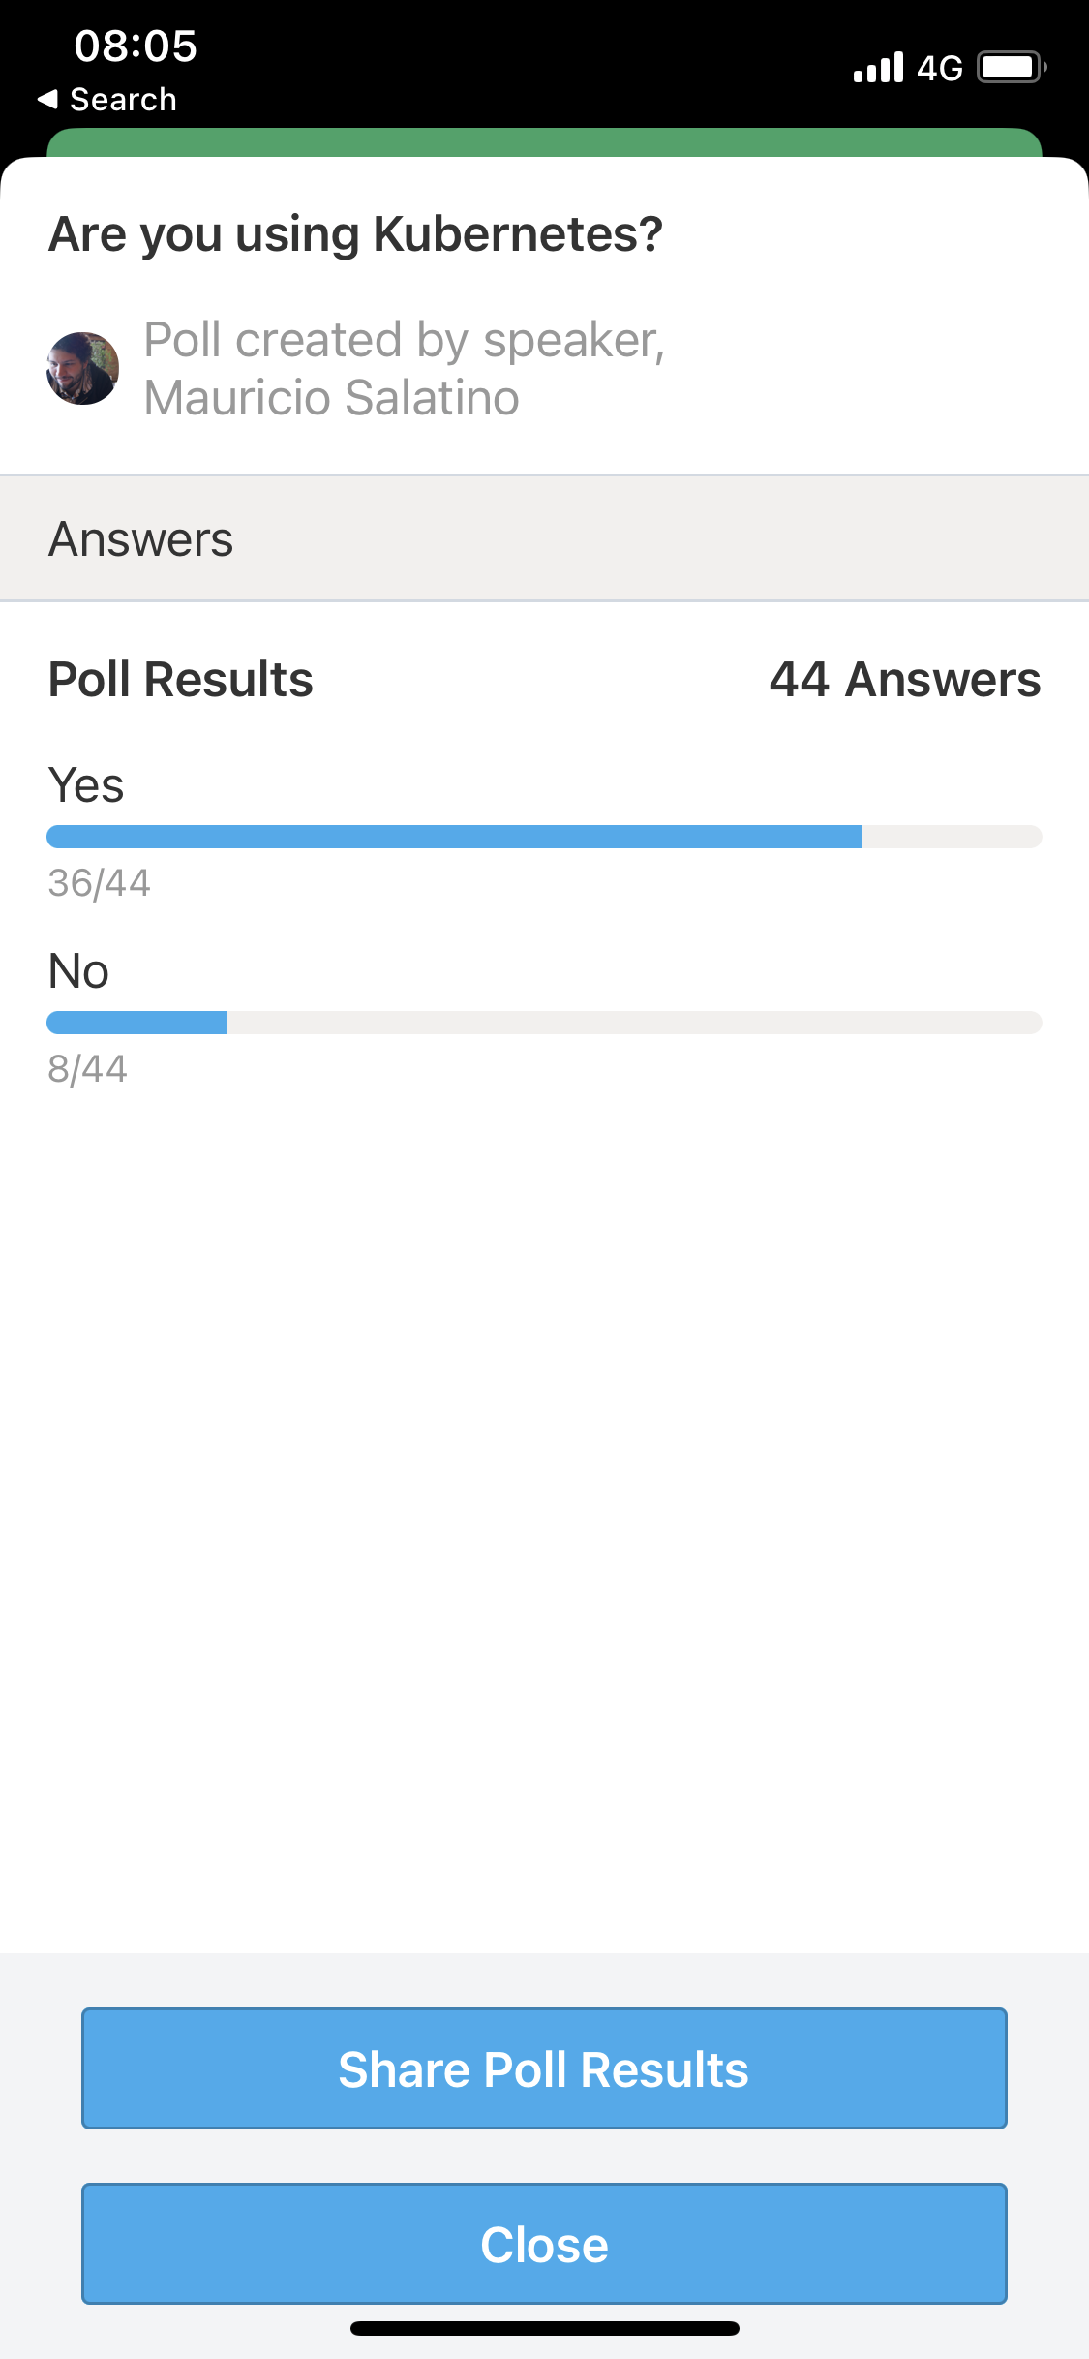Tap the home indicator bar
1089x2359 pixels.
point(545,2328)
